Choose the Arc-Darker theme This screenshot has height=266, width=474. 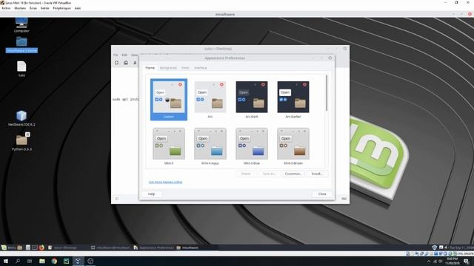pyautogui.click(x=293, y=100)
